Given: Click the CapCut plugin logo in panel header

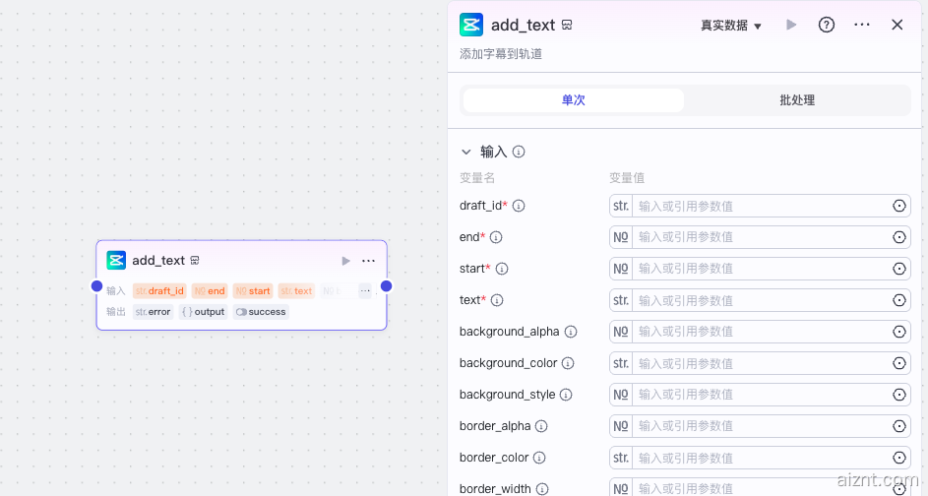Looking at the screenshot, I should pyautogui.click(x=471, y=25).
